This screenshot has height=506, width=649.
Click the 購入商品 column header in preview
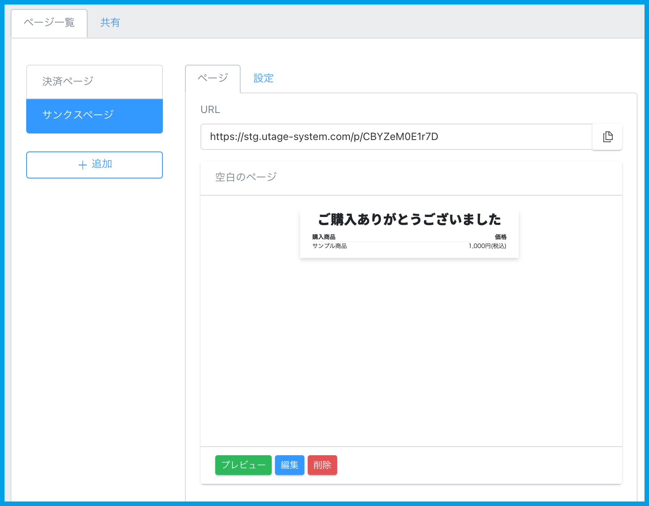[324, 237]
